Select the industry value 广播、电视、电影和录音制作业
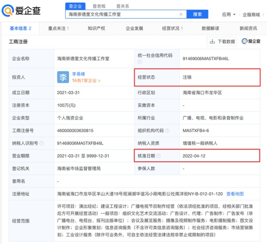 click(213, 118)
